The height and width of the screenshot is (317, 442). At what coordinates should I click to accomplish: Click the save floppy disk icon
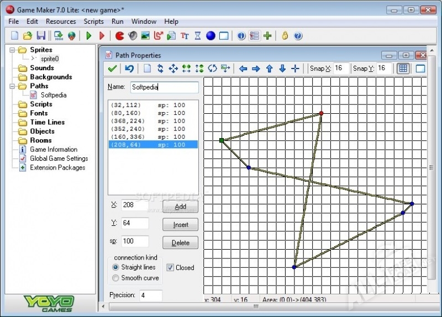41,36
